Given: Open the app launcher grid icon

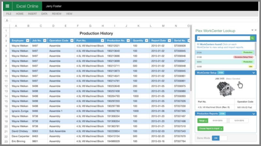Looking at the screenshot, I should tap(7, 6).
